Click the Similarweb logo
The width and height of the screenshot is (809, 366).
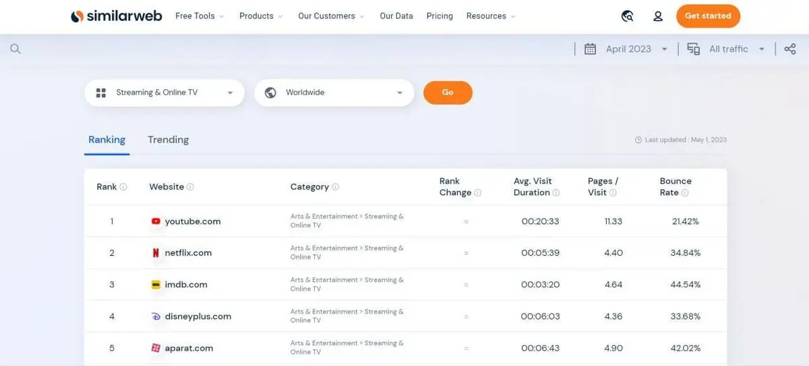pos(116,16)
